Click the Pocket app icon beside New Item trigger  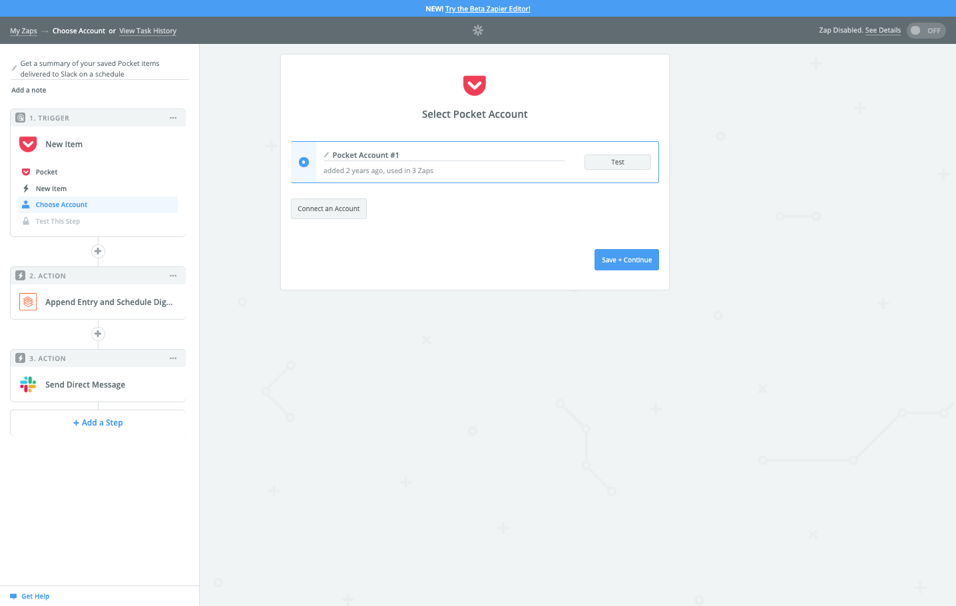28,144
